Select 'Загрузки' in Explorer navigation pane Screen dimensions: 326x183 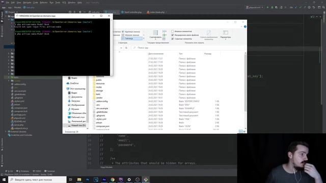click(x=74, y=101)
